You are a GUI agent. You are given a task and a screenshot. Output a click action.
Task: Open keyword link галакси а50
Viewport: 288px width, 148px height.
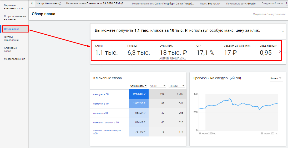(100, 113)
